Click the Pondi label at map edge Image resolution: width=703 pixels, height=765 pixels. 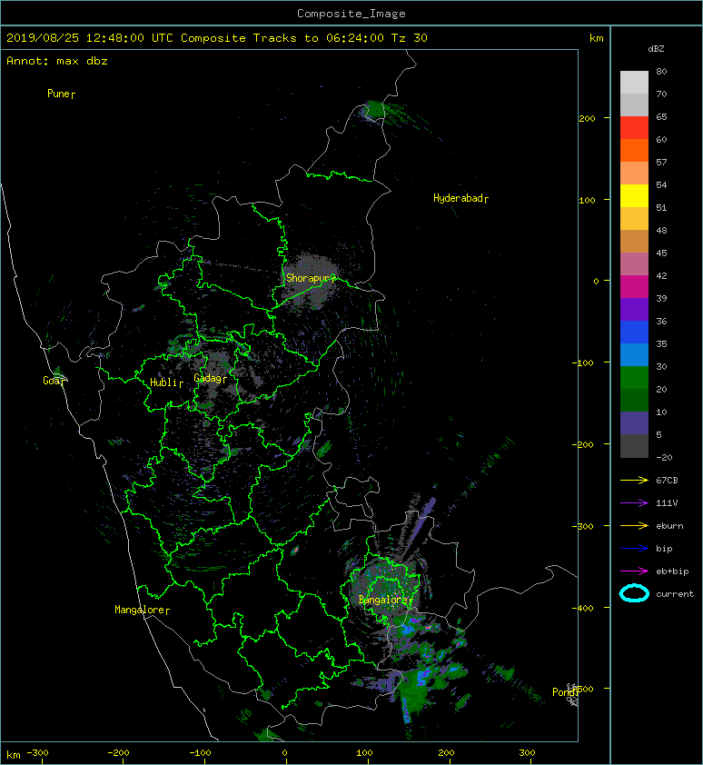565,692
